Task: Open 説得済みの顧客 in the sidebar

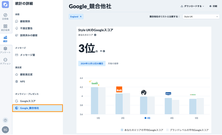Action: pos(29,35)
